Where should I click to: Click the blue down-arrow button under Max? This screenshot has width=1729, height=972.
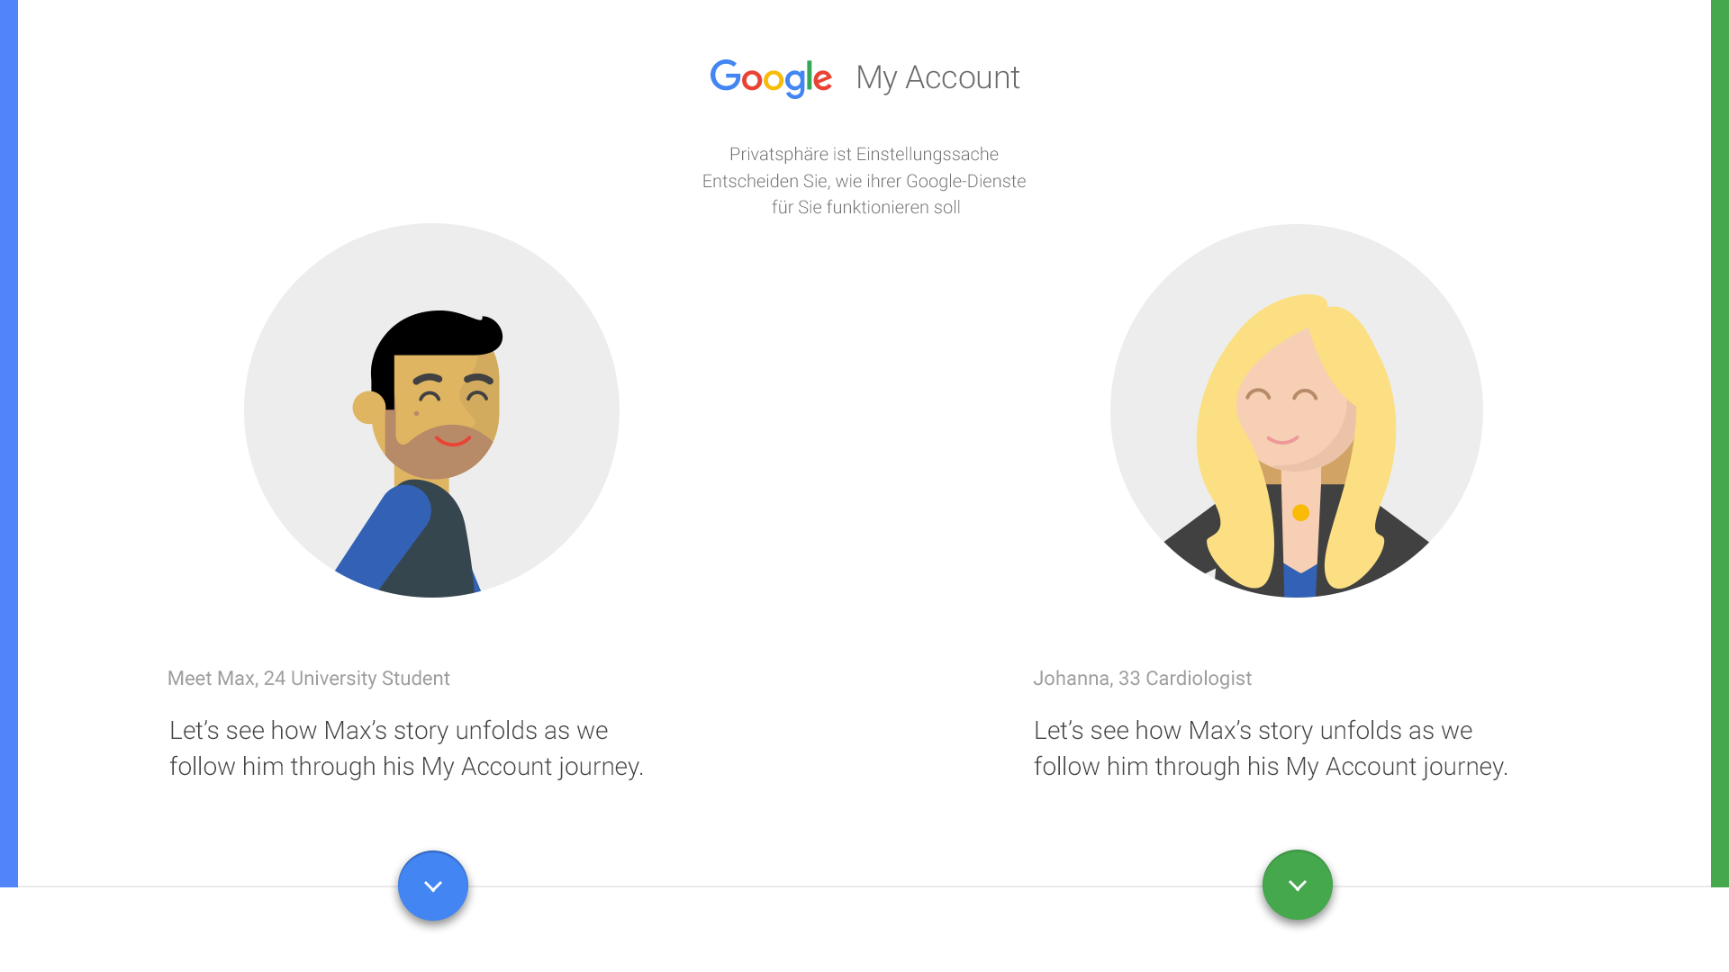click(x=433, y=886)
